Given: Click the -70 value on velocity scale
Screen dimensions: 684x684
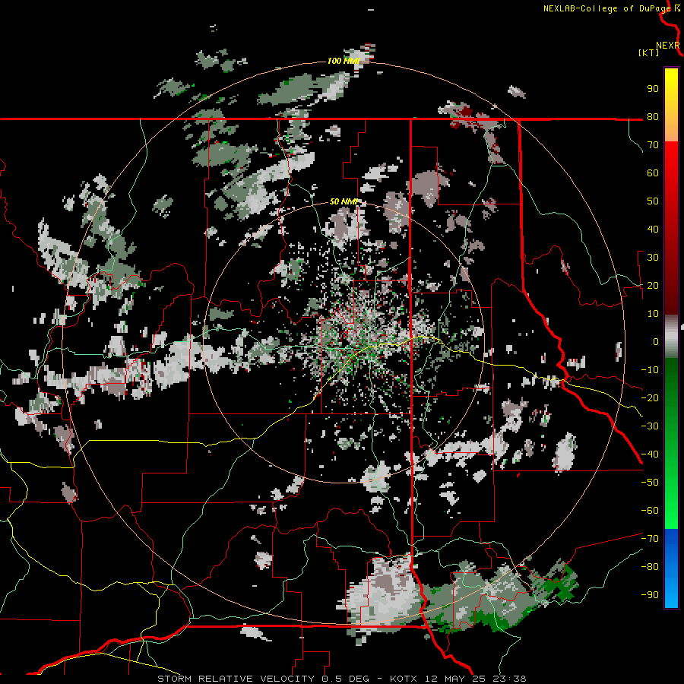Looking at the screenshot, I should [650, 539].
